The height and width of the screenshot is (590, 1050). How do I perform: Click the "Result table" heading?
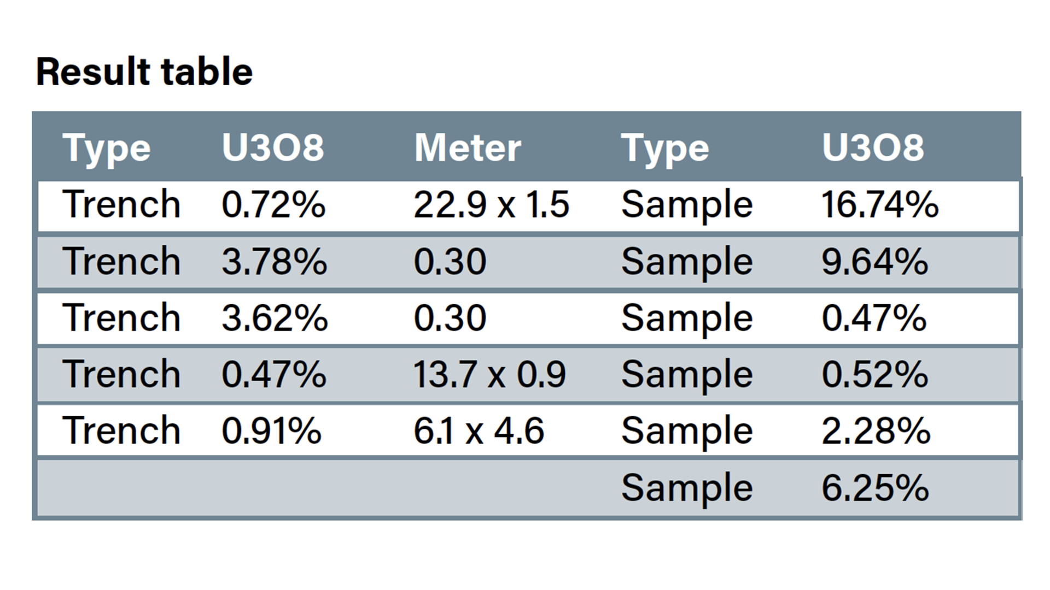coord(144,72)
